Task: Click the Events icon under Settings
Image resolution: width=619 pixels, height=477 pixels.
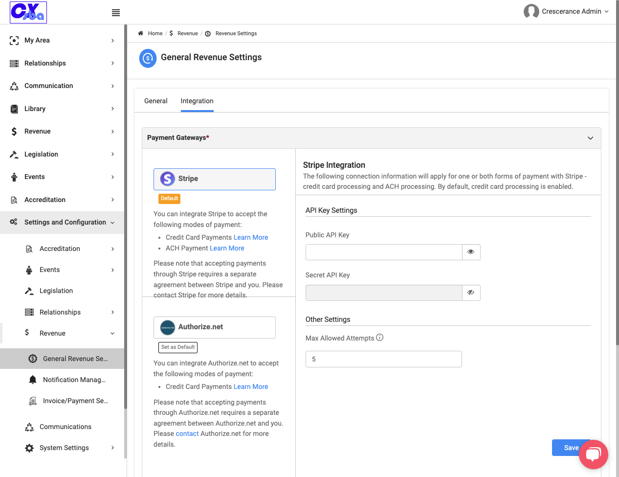Action: 29,270
